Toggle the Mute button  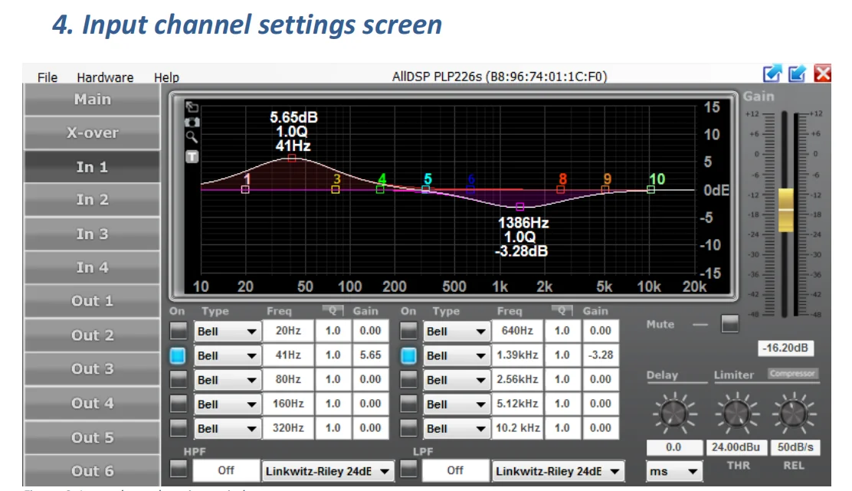[730, 324]
